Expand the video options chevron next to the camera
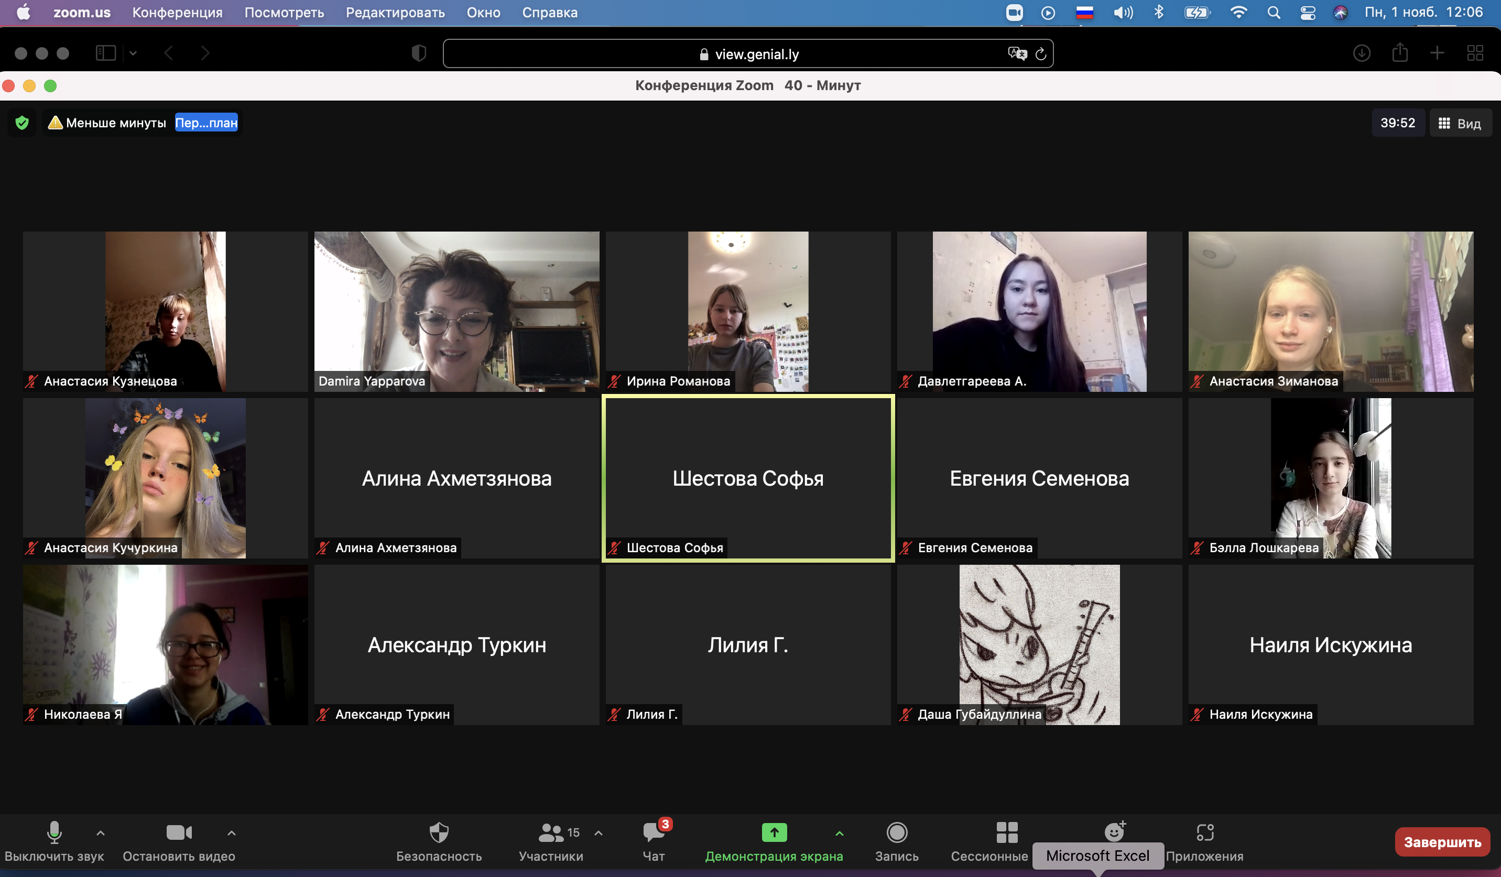This screenshot has height=877, width=1501. [232, 833]
